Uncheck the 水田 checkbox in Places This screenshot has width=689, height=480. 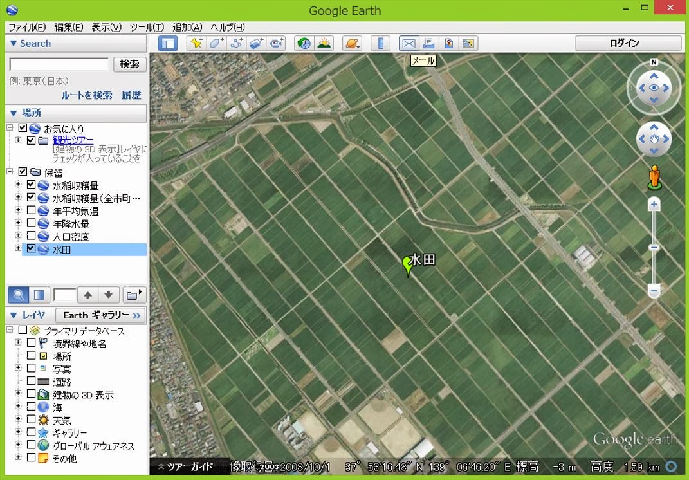tap(31, 248)
